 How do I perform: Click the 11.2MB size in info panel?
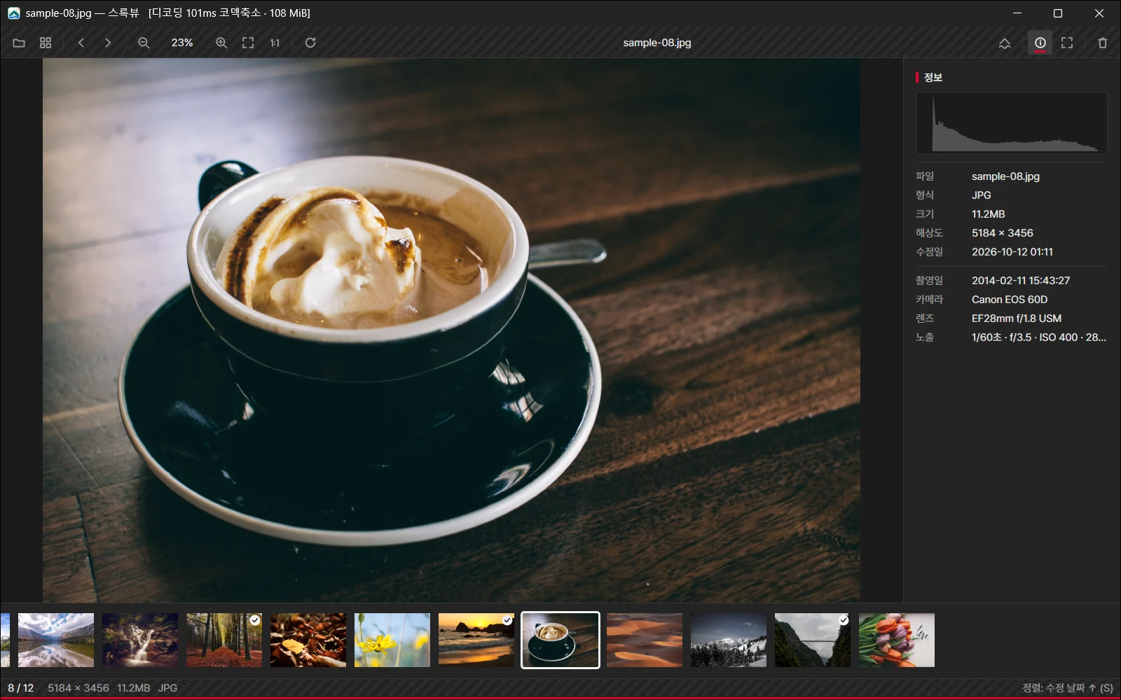click(x=989, y=214)
